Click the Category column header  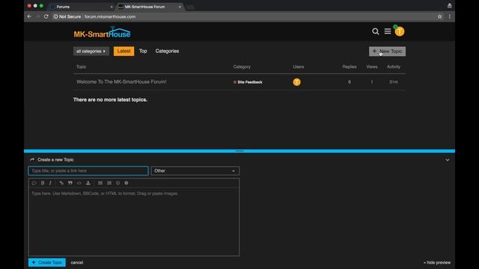[x=242, y=67]
